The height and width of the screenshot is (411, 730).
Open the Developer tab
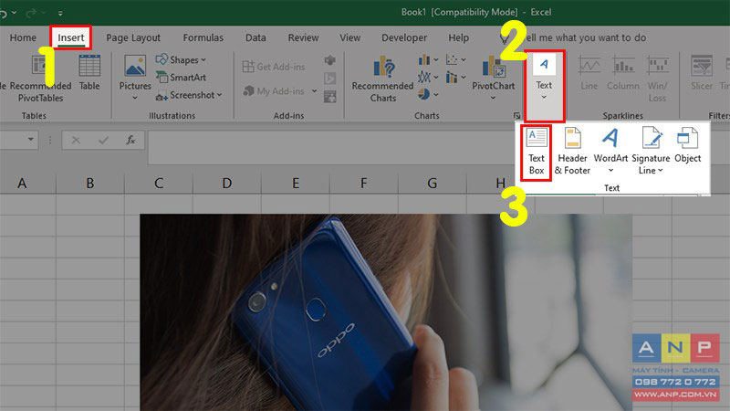click(x=404, y=37)
